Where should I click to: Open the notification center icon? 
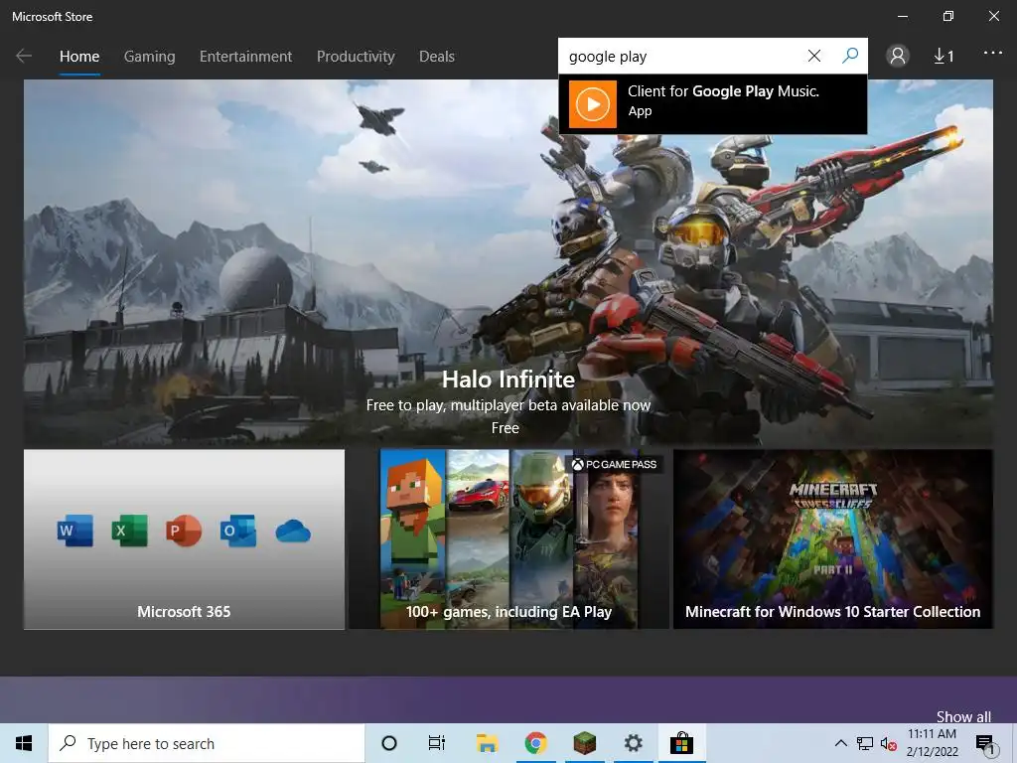point(985,743)
